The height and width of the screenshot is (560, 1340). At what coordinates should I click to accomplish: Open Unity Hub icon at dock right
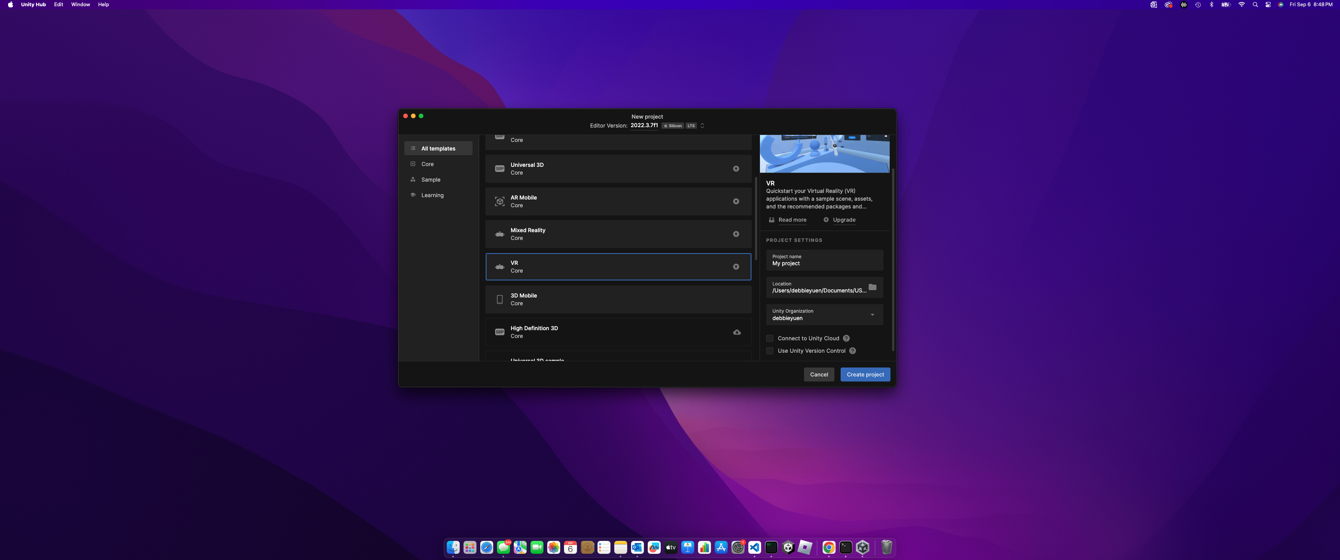862,547
